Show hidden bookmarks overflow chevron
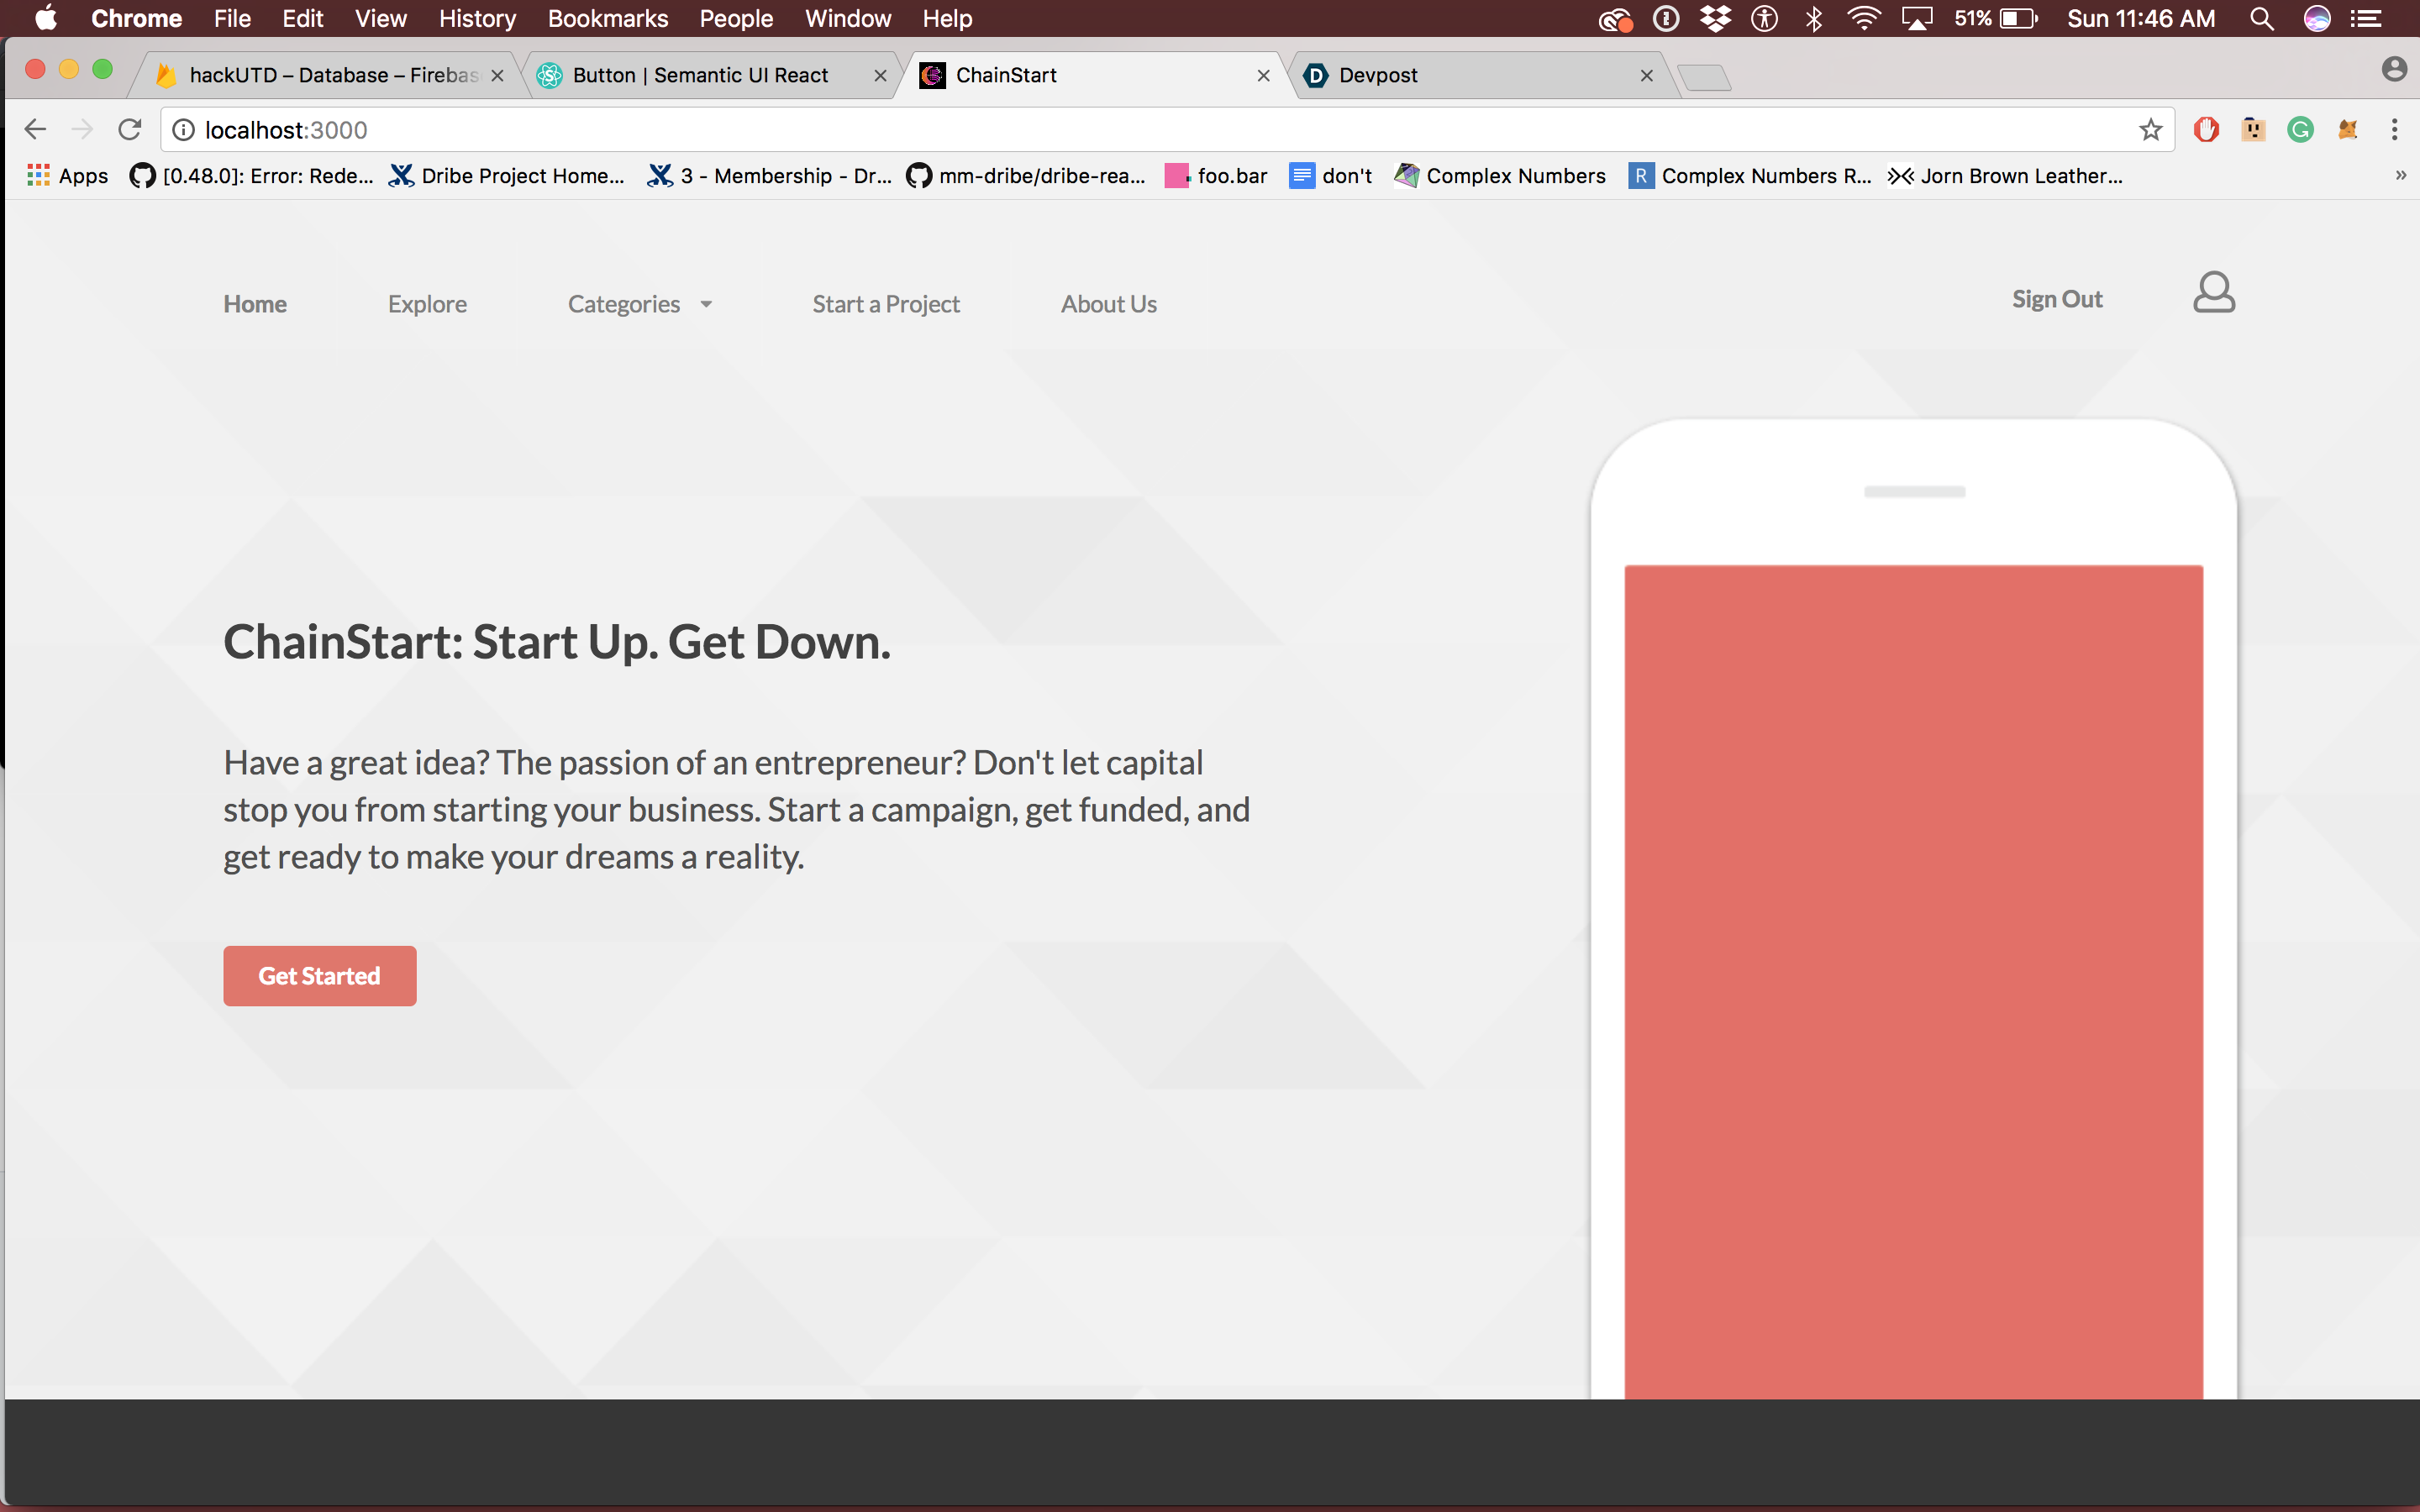The height and width of the screenshot is (1512, 2420). [x=2400, y=176]
